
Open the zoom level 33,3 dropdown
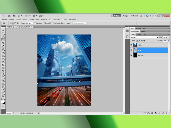[x=29, y=16]
